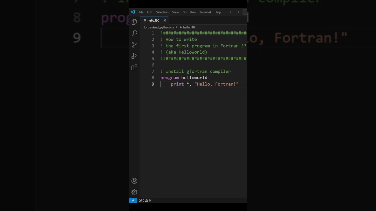Screen dimensions: 376x211
Task: Click the comment '! How to write'
Action: coord(179,40)
